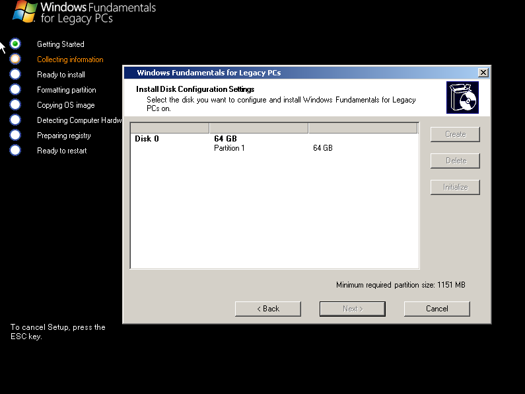Image resolution: width=525 pixels, height=394 pixels.
Task: Click the ESC key cancel Setup hint
Action: click(x=58, y=332)
